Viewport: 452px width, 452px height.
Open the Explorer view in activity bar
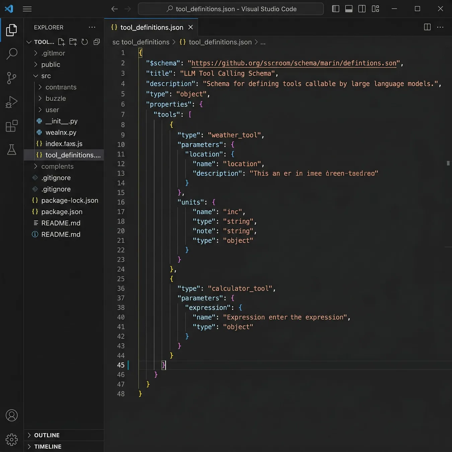click(12, 30)
